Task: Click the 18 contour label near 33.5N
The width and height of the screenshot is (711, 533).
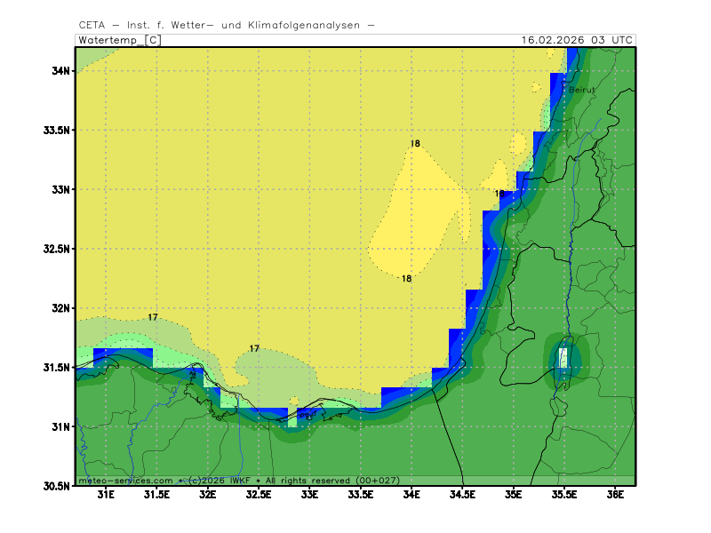Action: point(415,144)
